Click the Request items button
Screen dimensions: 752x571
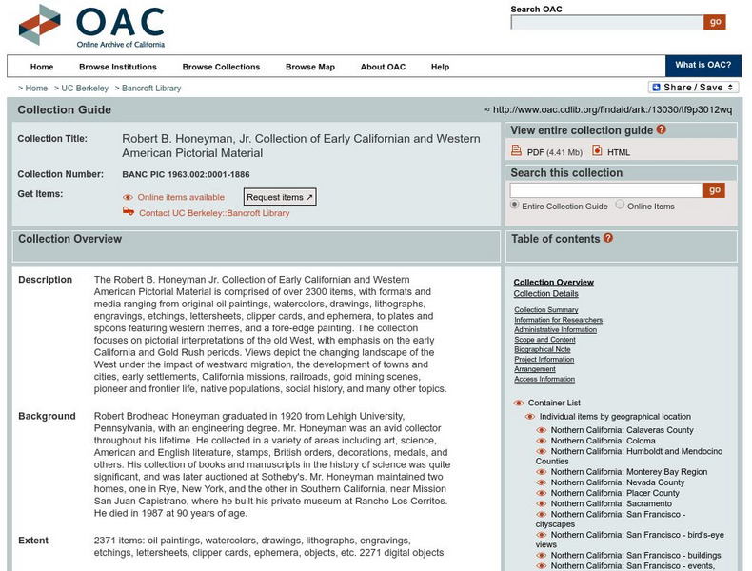pyautogui.click(x=280, y=197)
